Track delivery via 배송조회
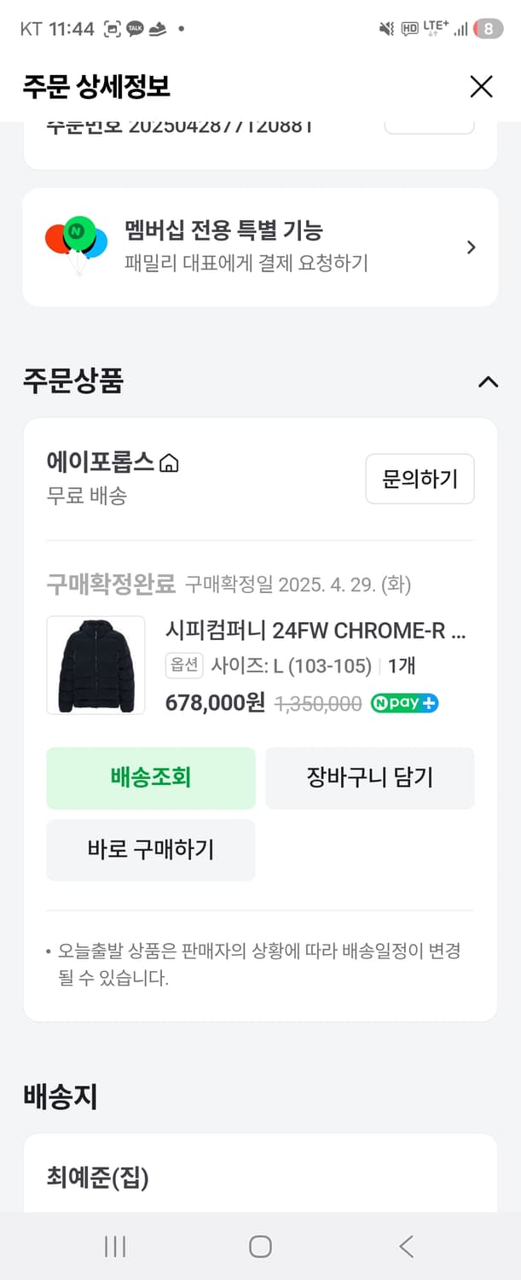 (x=150, y=777)
